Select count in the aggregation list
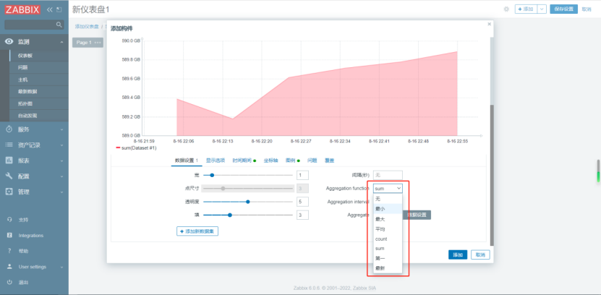Viewport: 601px width, 295px height. click(x=388, y=239)
